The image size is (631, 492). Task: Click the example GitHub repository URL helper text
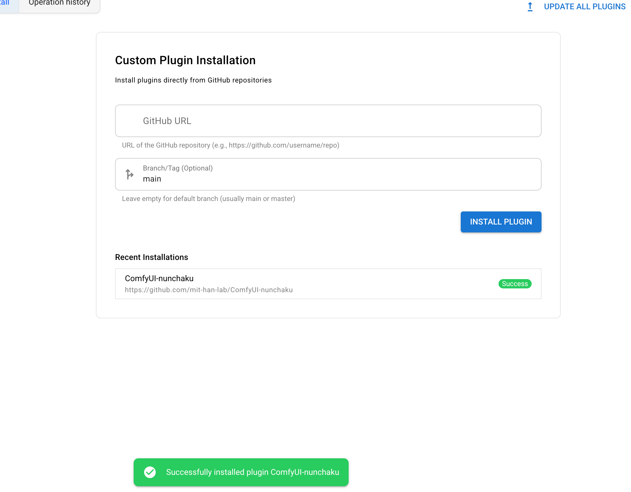[x=230, y=145]
